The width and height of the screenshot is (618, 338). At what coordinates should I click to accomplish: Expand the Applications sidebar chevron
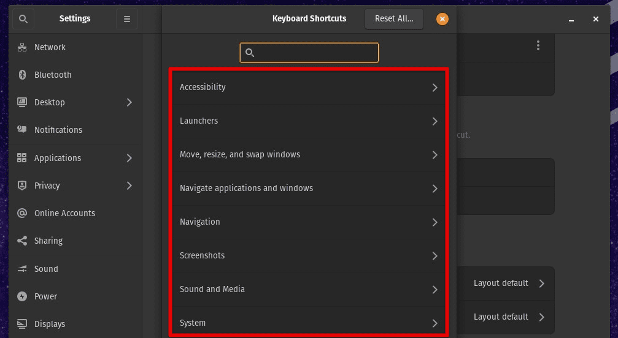(129, 158)
